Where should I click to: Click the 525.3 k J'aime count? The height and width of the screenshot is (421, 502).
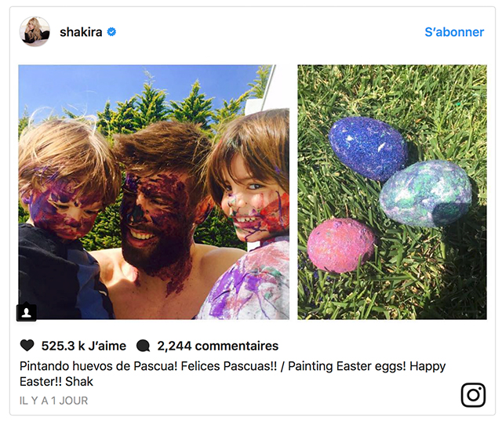pyautogui.click(x=84, y=346)
